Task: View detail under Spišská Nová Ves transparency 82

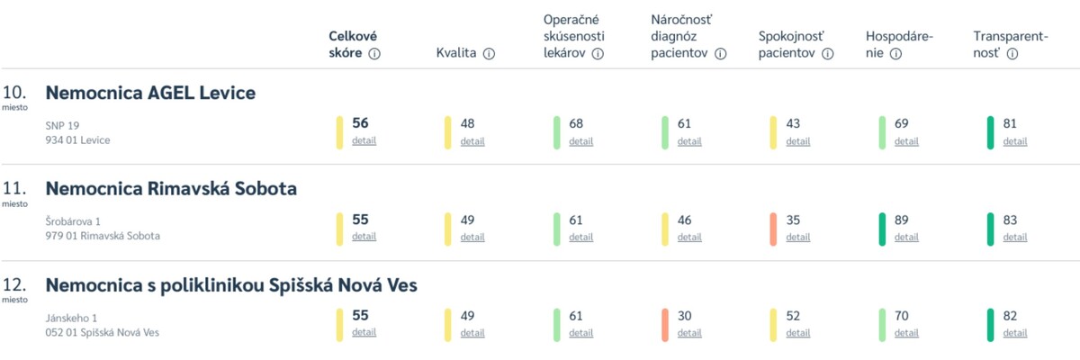Action: tap(1015, 333)
